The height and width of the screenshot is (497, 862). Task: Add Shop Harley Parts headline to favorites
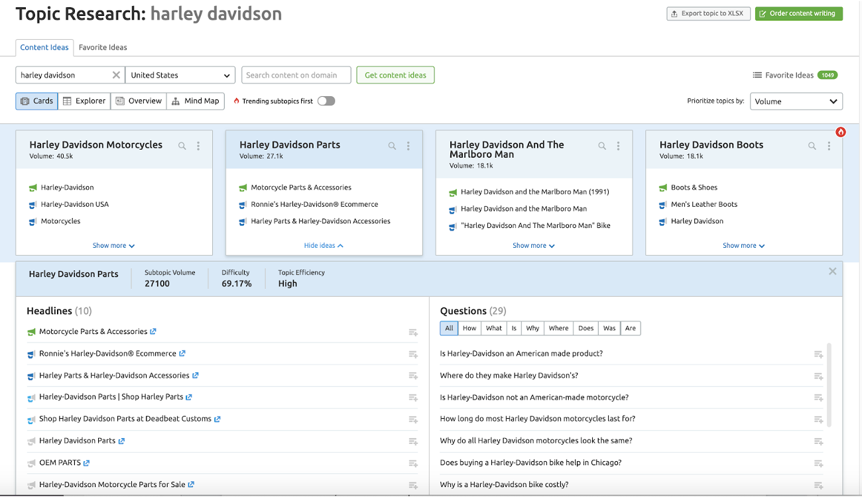click(413, 398)
